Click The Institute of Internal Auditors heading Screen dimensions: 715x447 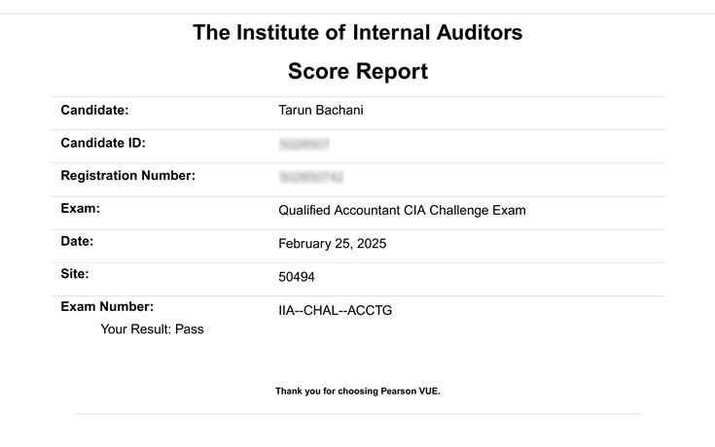click(x=358, y=32)
